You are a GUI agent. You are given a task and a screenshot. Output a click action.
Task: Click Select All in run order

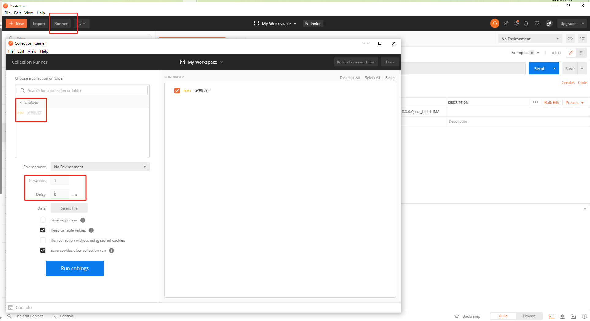(372, 78)
